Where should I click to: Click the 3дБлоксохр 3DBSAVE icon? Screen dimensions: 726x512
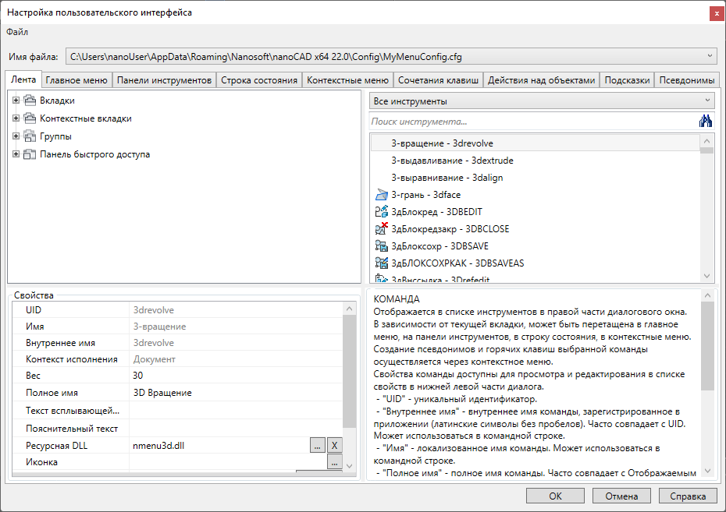[382, 246]
